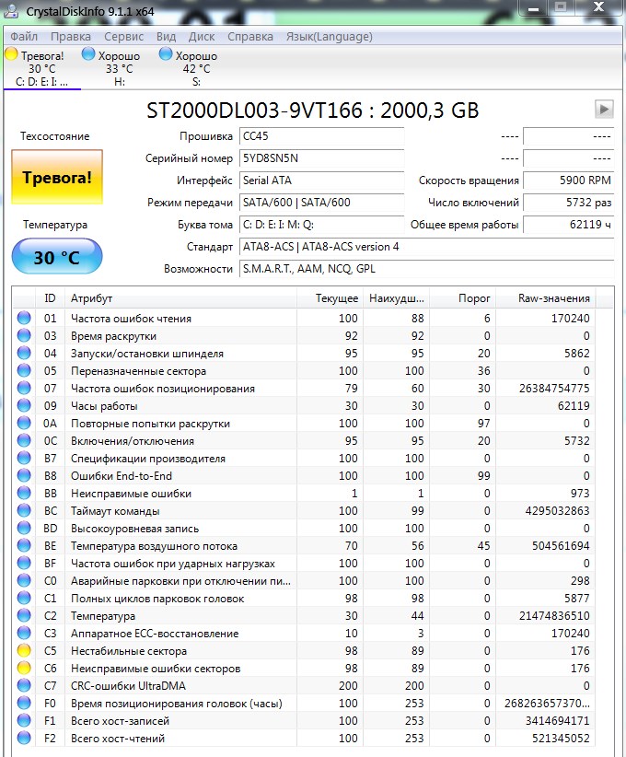626x757 pixels.
Task: Click the blue status icon for attribute 0A
Action: point(24,423)
